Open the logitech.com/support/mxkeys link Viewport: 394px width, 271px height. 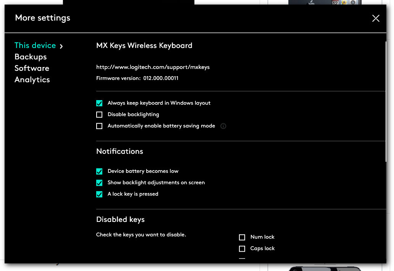tap(153, 67)
